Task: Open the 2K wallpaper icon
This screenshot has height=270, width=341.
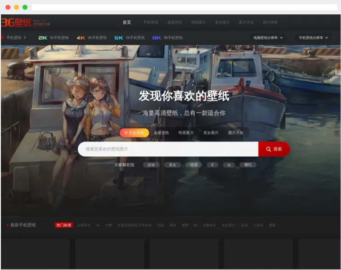Action: click(x=43, y=38)
